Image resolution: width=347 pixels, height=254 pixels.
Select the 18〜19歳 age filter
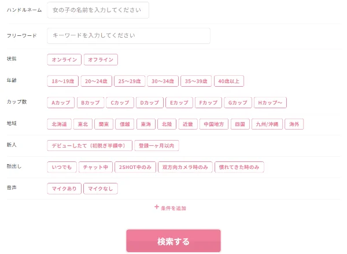click(62, 82)
